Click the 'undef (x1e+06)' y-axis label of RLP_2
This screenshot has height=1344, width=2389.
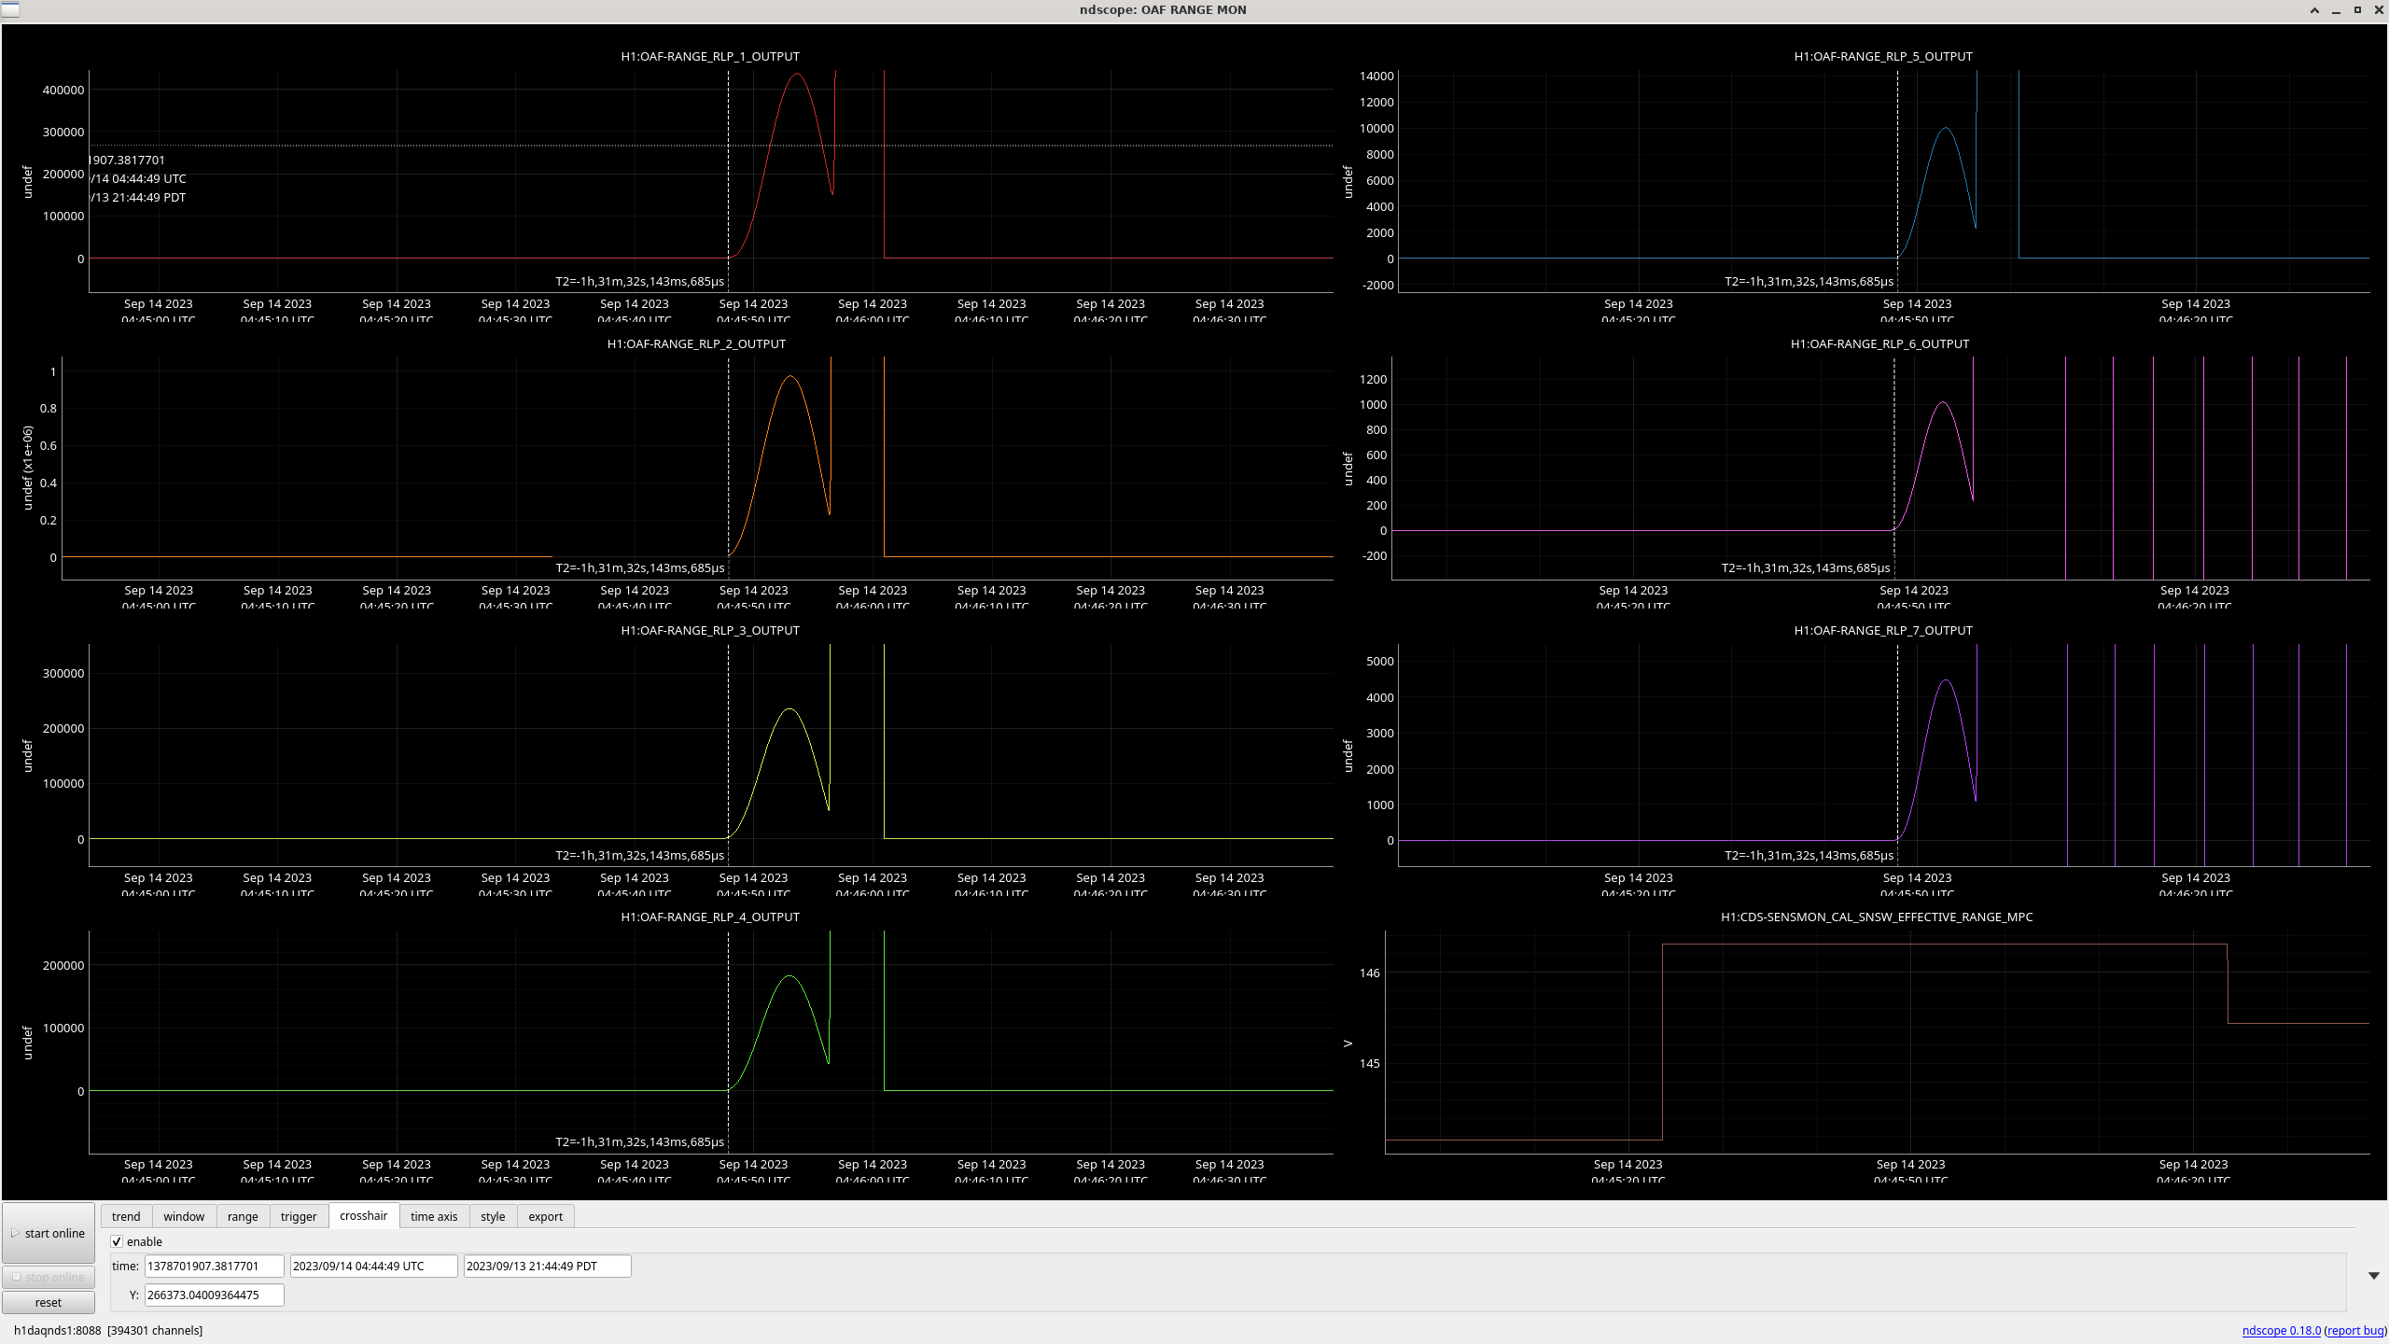tap(28, 468)
